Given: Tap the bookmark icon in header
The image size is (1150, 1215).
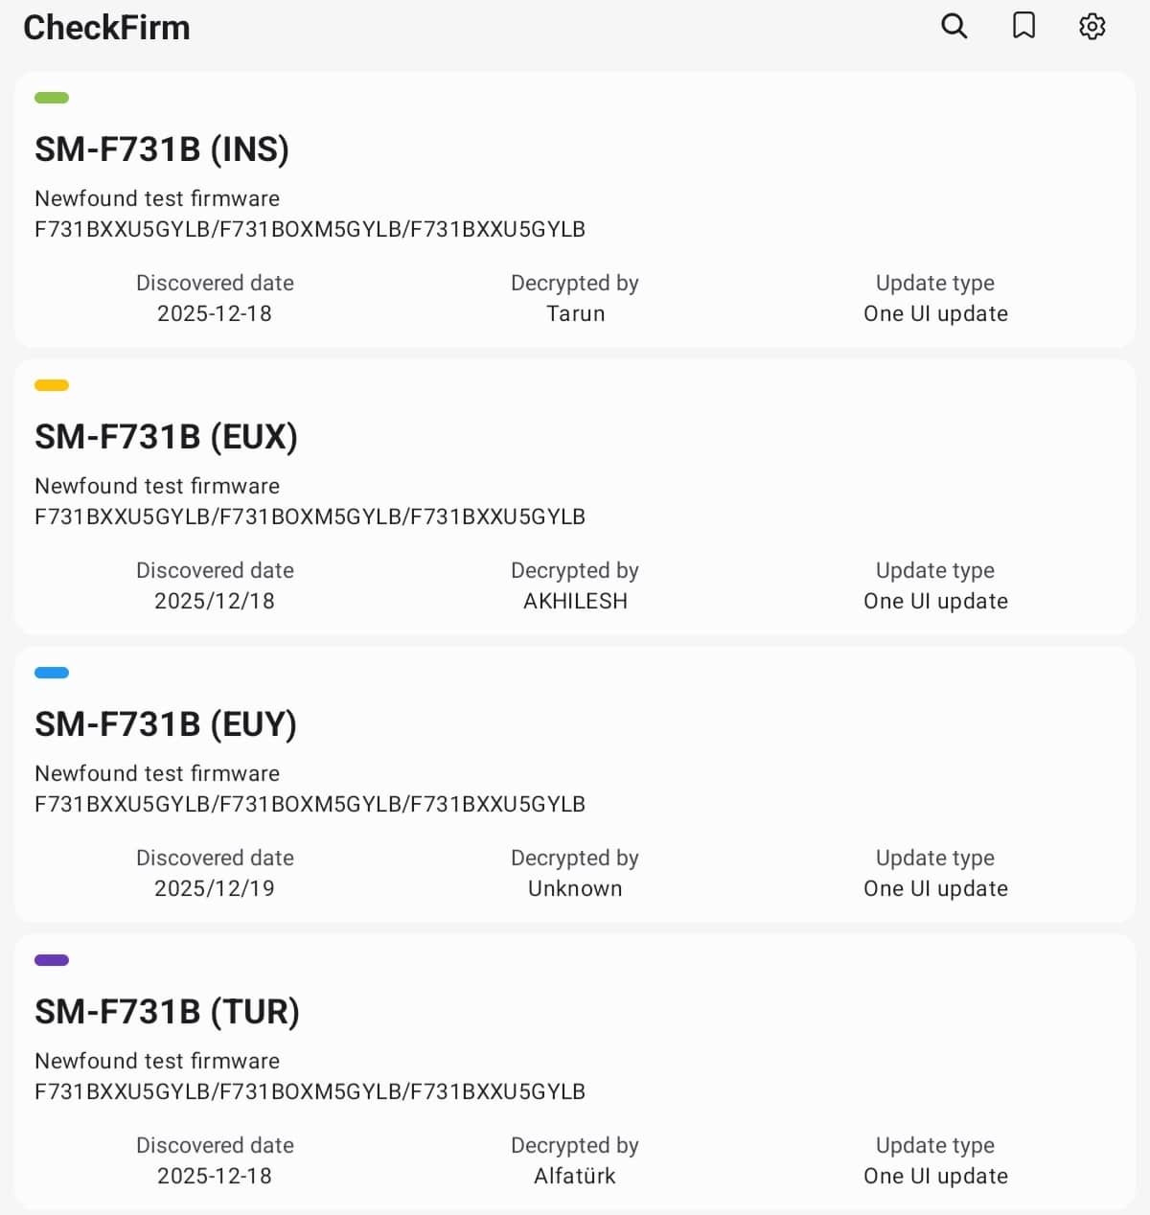Looking at the screenshot, I should pos(1023,26).
